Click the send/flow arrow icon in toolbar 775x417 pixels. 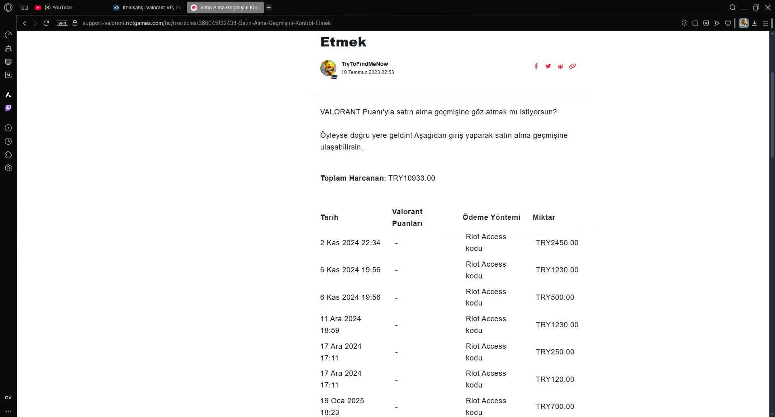click(x=717, y=23)
